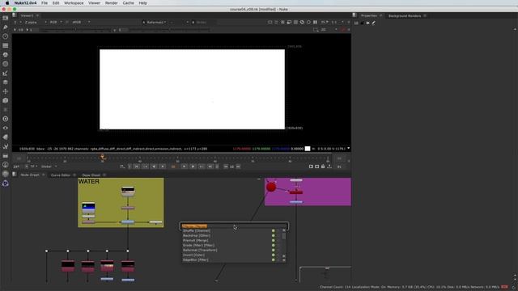The width and height of the screenshot is (518, 291).
Task: Open the Draw nodes toolbar icon
Action: pos(6,27)
